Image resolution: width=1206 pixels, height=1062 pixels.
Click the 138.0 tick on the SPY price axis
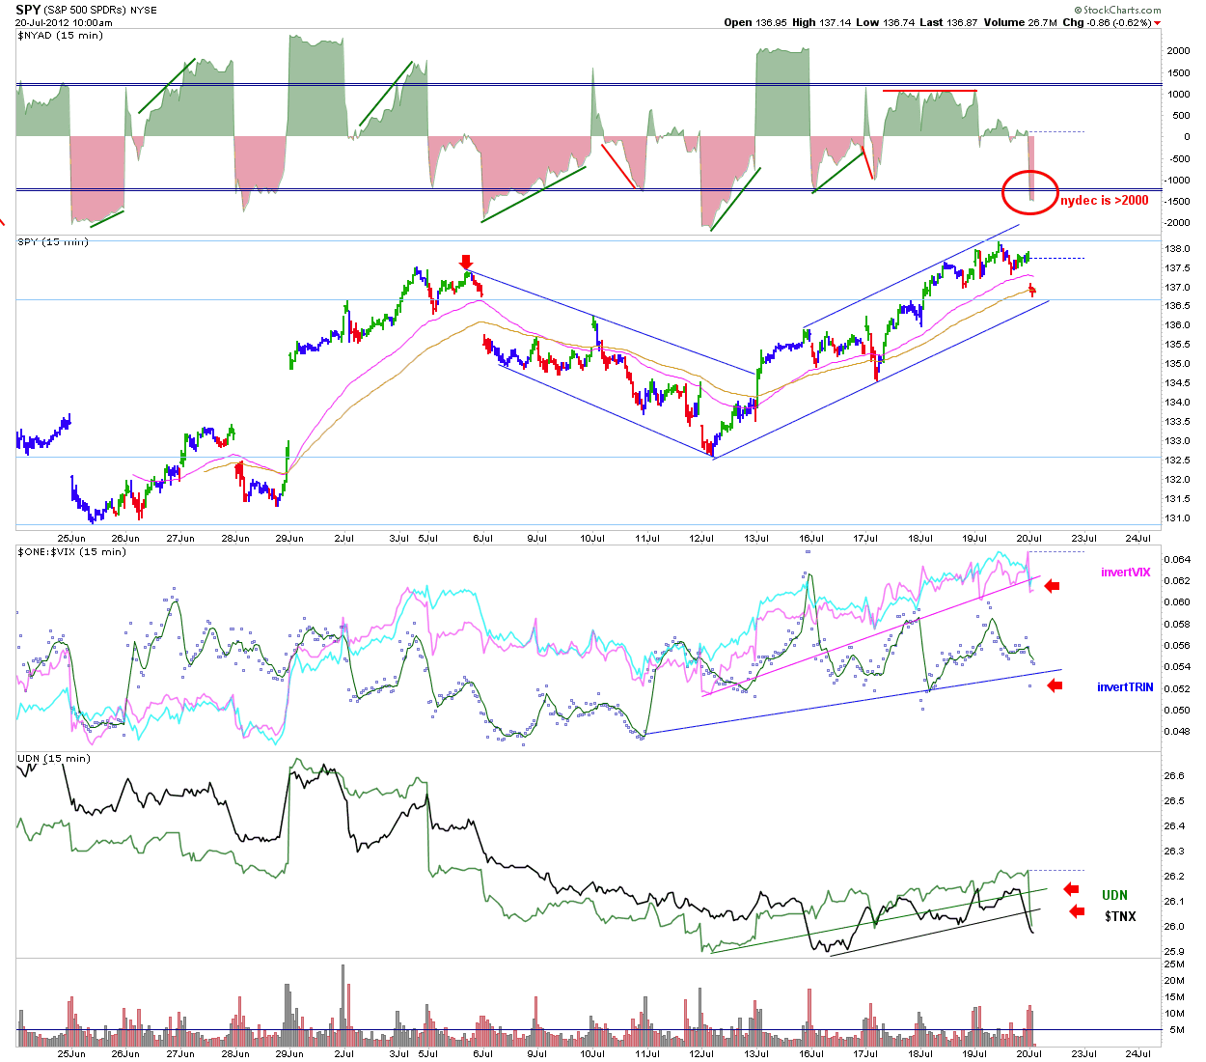coord(1178,249)
